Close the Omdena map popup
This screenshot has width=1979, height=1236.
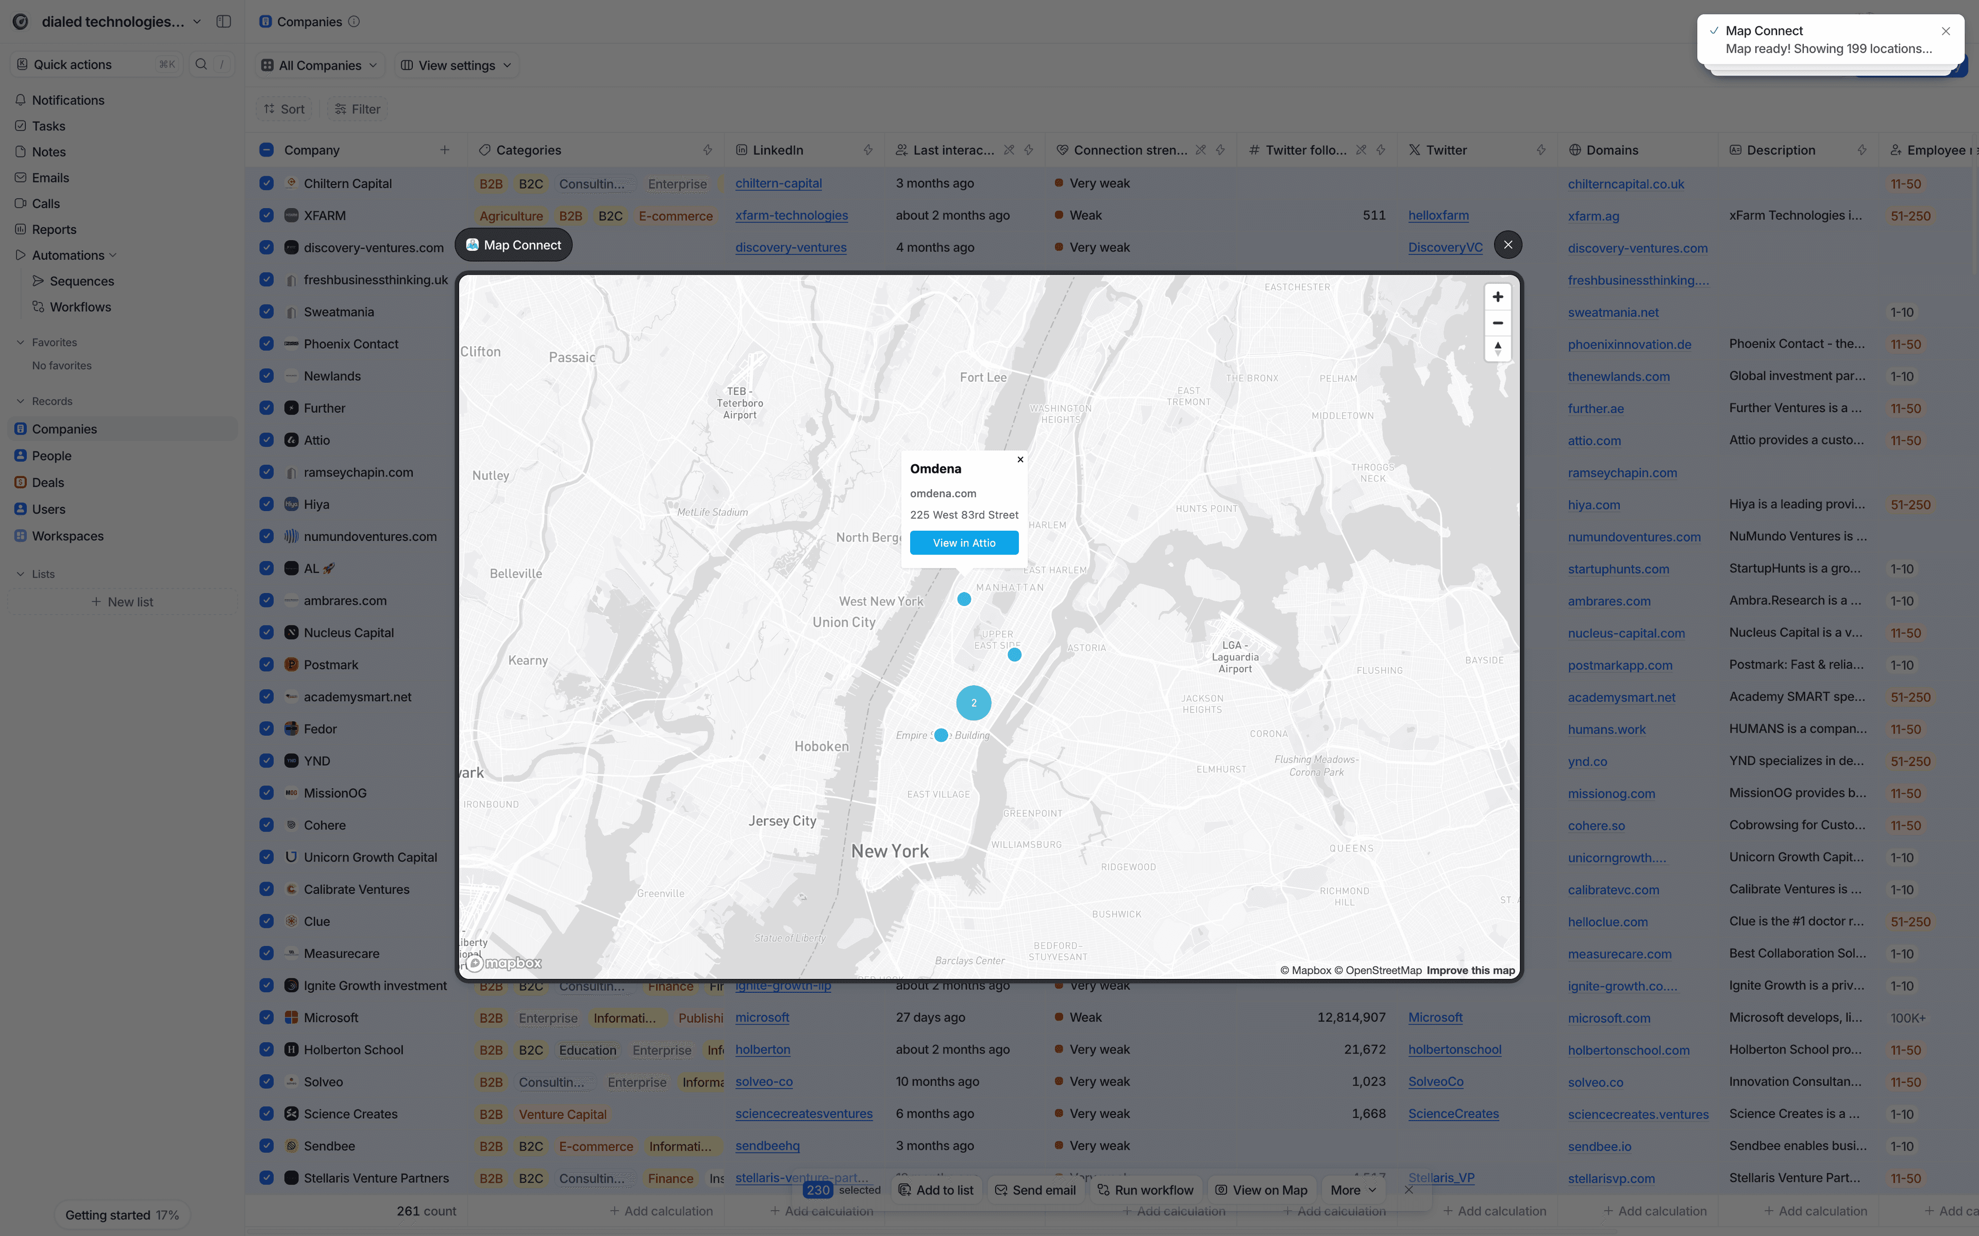pos(1019,460)
